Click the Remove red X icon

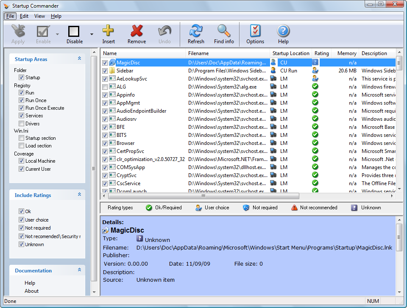tap(137, 31)
